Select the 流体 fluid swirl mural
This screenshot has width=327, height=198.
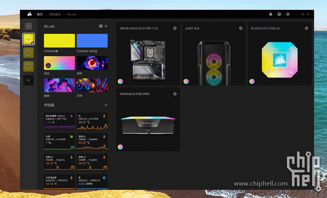click(92, 85)
